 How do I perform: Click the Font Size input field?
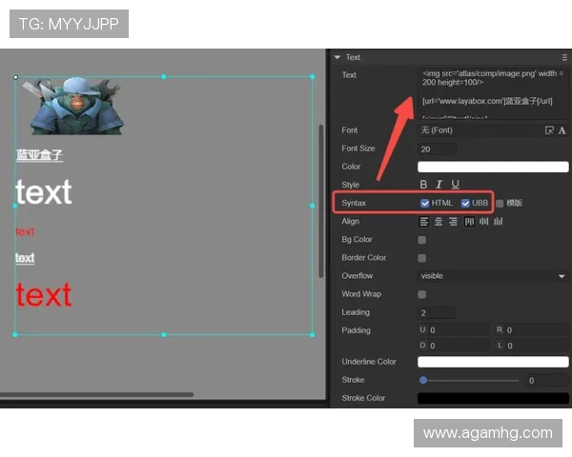click(437, 149)
